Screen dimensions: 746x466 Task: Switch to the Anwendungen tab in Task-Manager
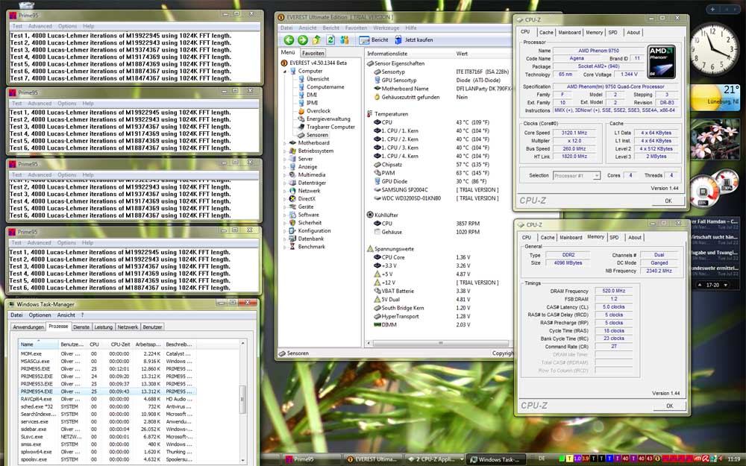pyautogui.click(x=28, y=327)
